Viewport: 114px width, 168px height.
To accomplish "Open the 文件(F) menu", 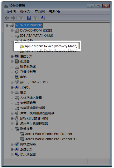I will click(x=11, y=12).
